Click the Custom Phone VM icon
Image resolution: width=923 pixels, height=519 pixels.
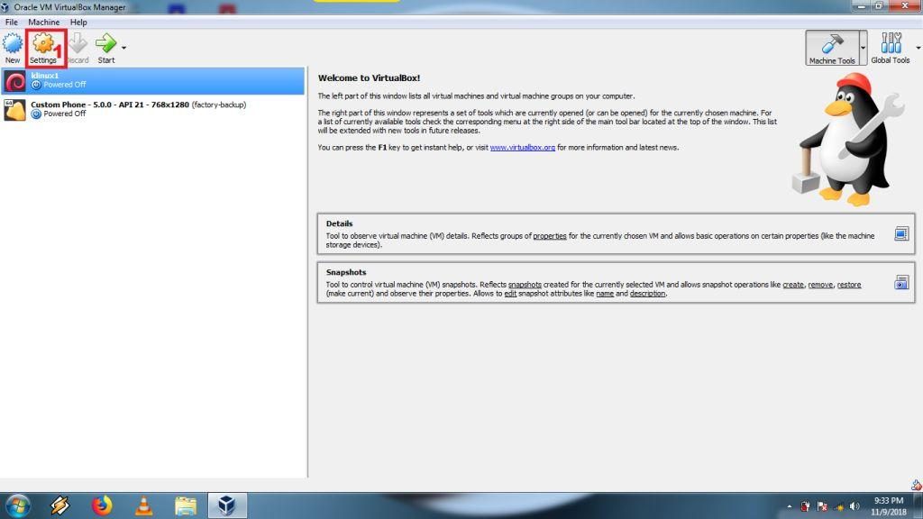pos(14,110)
